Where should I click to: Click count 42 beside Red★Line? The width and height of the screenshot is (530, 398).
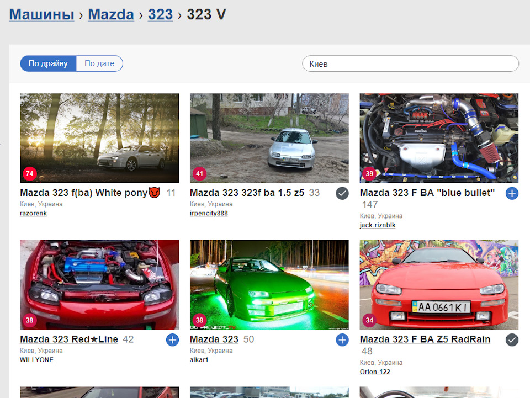[x=128, y=339]
